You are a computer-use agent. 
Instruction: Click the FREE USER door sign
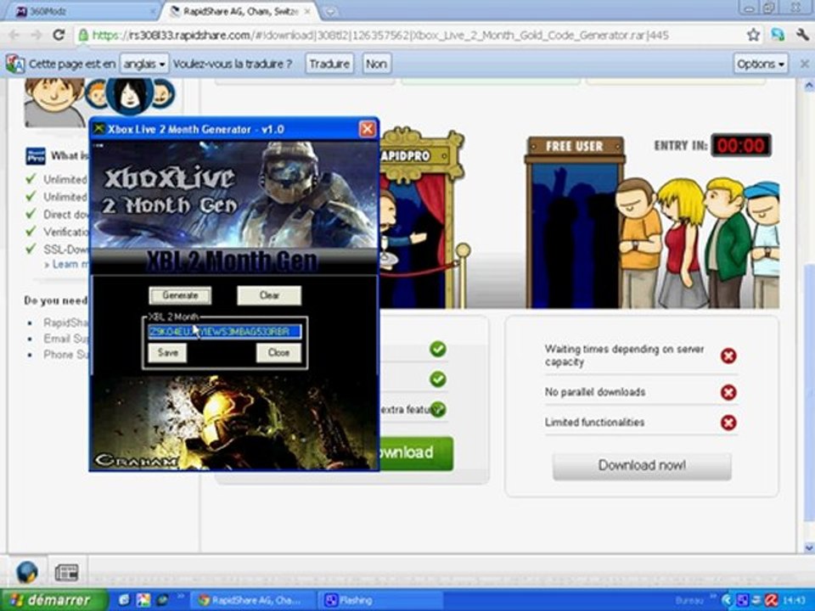(575, 146)
